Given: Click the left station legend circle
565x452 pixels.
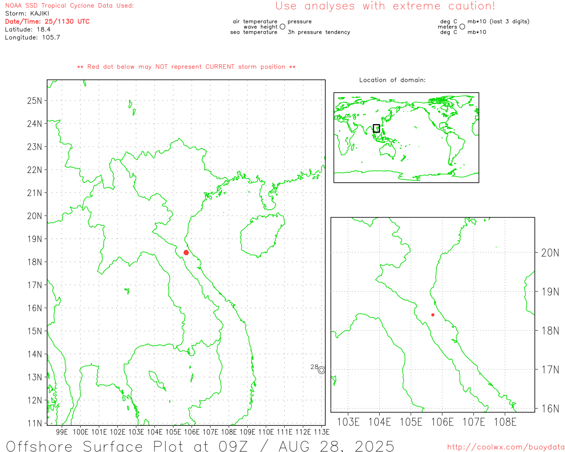Looking at the screenshot, I should point(282,26).
